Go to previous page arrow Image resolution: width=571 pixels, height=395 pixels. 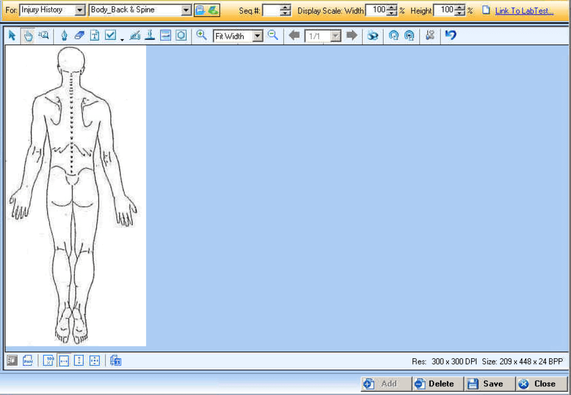(294, 36)
